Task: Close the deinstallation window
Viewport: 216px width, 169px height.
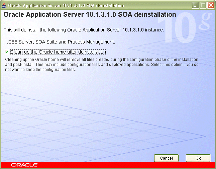Action: [211, 5]
